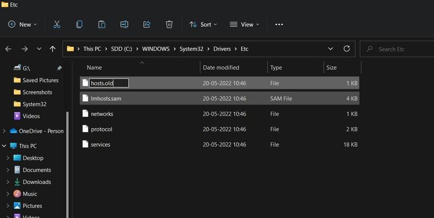Screen dimensions: 434x218
Task: Click the Delete trash can icon
Action: coord(169,25)
